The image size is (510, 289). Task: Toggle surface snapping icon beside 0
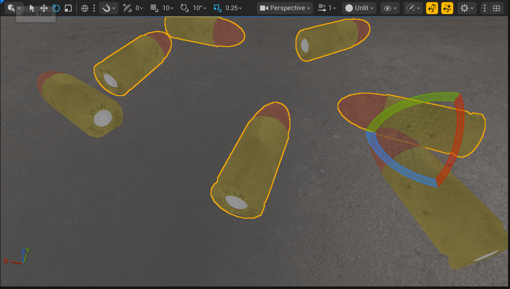[127, 8]
